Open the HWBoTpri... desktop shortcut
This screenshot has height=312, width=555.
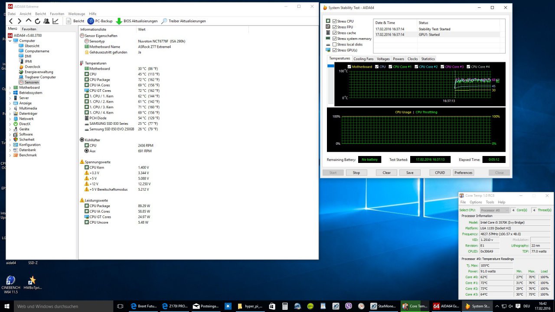click(33, 283)
